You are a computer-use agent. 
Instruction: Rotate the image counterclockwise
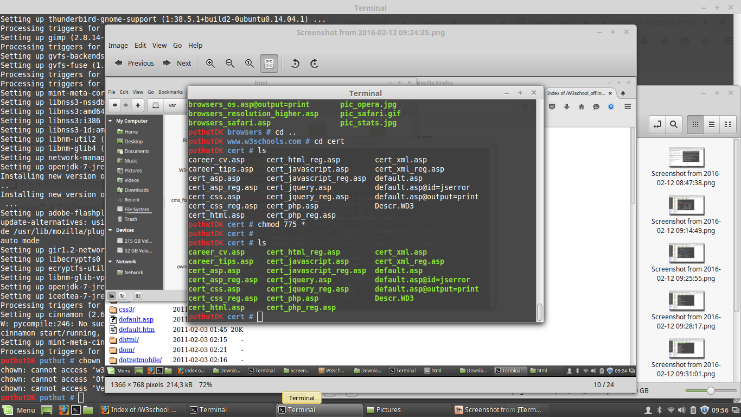(x=295, y=64)
